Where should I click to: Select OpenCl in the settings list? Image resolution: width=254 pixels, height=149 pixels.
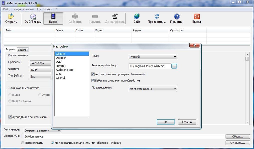(72, 78)
